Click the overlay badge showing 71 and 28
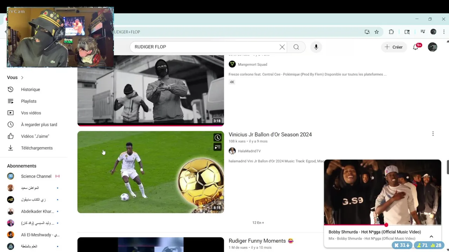This screenshot has height=252, width=449. (429, 245)
